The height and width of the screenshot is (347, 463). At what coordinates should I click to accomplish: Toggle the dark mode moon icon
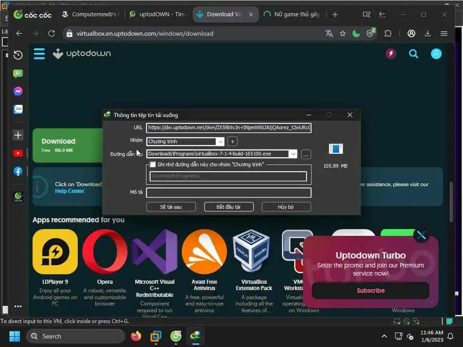[x=356, y=33]
